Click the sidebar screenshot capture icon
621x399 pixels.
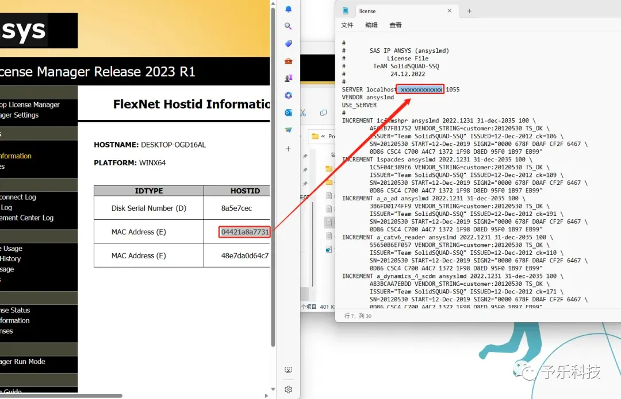pyautogui.click(x=288, y=370)
